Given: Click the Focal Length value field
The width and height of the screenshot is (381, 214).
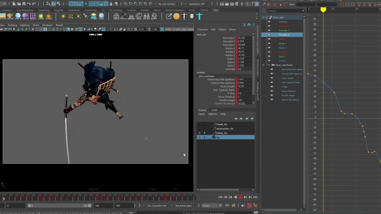Looking at the screenshot, I should pos(244,86).
